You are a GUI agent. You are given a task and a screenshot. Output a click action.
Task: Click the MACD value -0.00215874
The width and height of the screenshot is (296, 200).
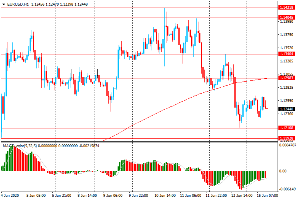(89, 146)
